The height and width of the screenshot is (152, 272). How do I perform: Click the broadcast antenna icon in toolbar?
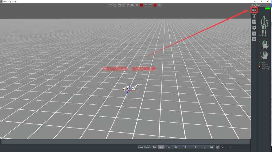click(137, 5)
